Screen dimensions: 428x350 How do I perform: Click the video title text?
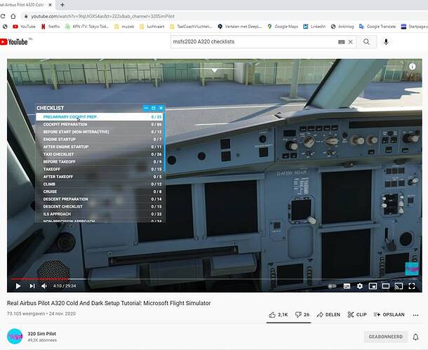109,303
